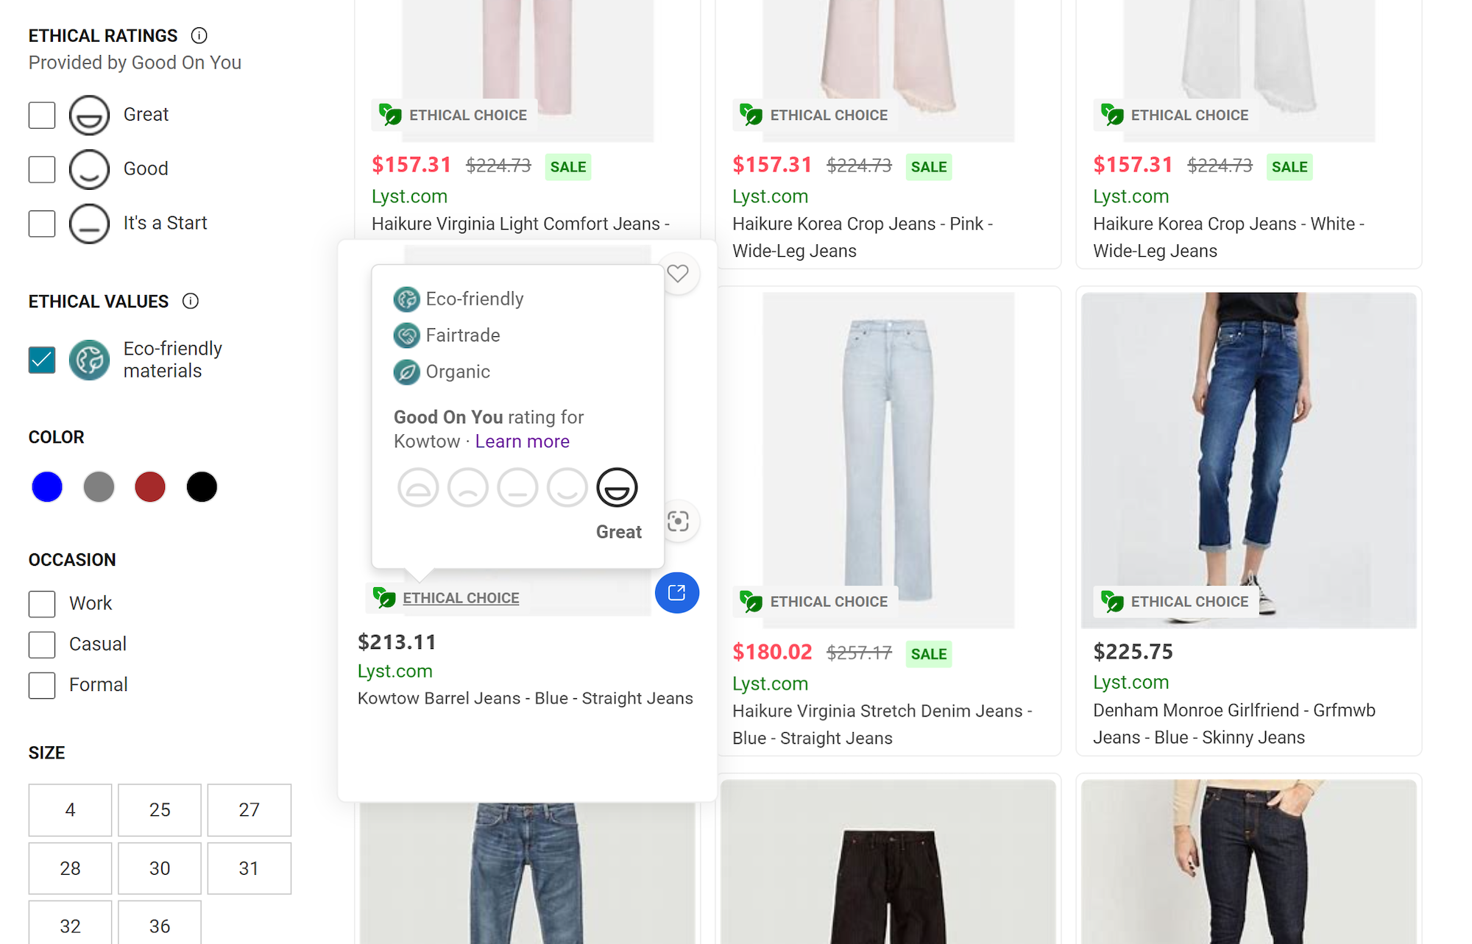Select the Eco-friendly icon in the popup
Image resolution: width=1472 pixels, height=944 pixels.
point(406,299)
